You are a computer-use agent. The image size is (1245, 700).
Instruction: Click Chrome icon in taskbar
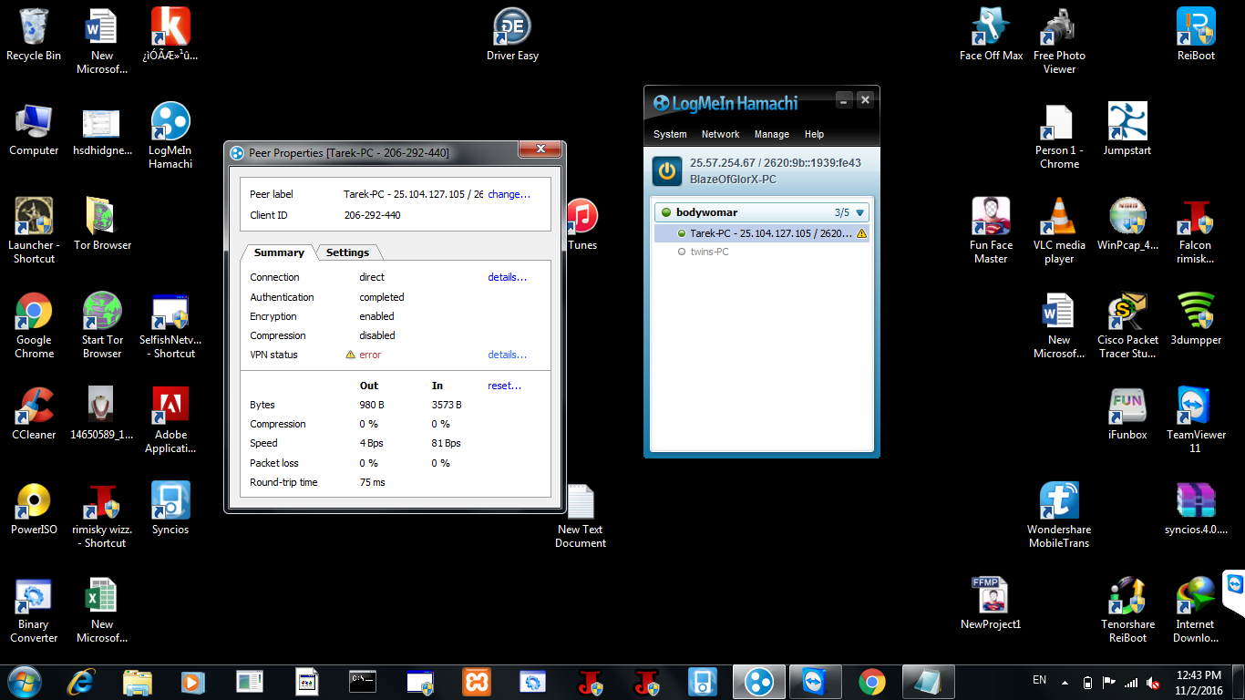point(871,681)
